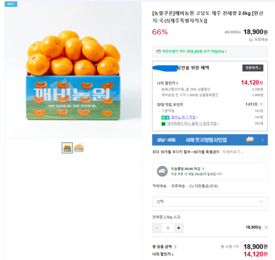The height and width of the screenshot is (260, 275).
Task: Click the N+ membership icon
Action: [x=165, y=117]
